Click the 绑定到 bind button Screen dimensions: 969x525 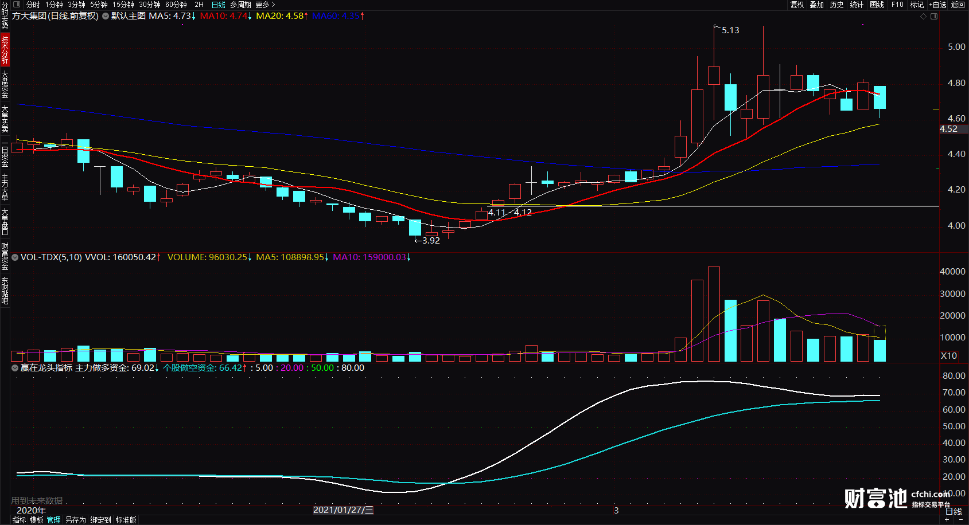tap(100, 520)
